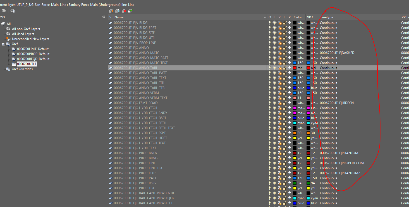
Task: Click green 94 color swatch of C-PROP-RSRV
Action: (x=295, y=183)
